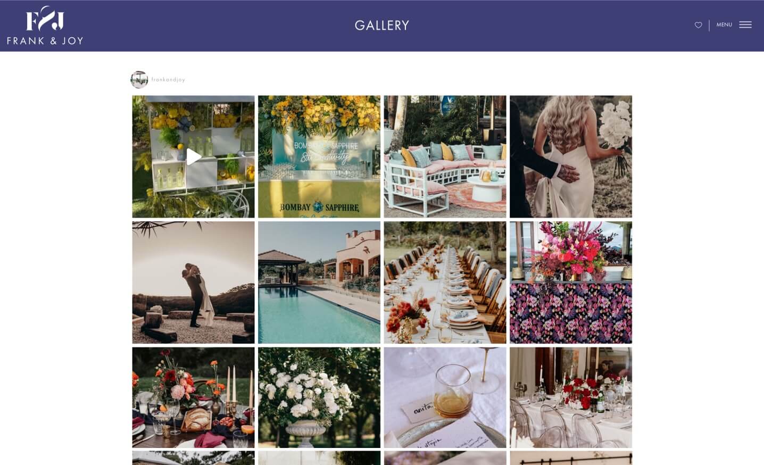Click the MENU label
764x465 pixels.
[724, 24]
